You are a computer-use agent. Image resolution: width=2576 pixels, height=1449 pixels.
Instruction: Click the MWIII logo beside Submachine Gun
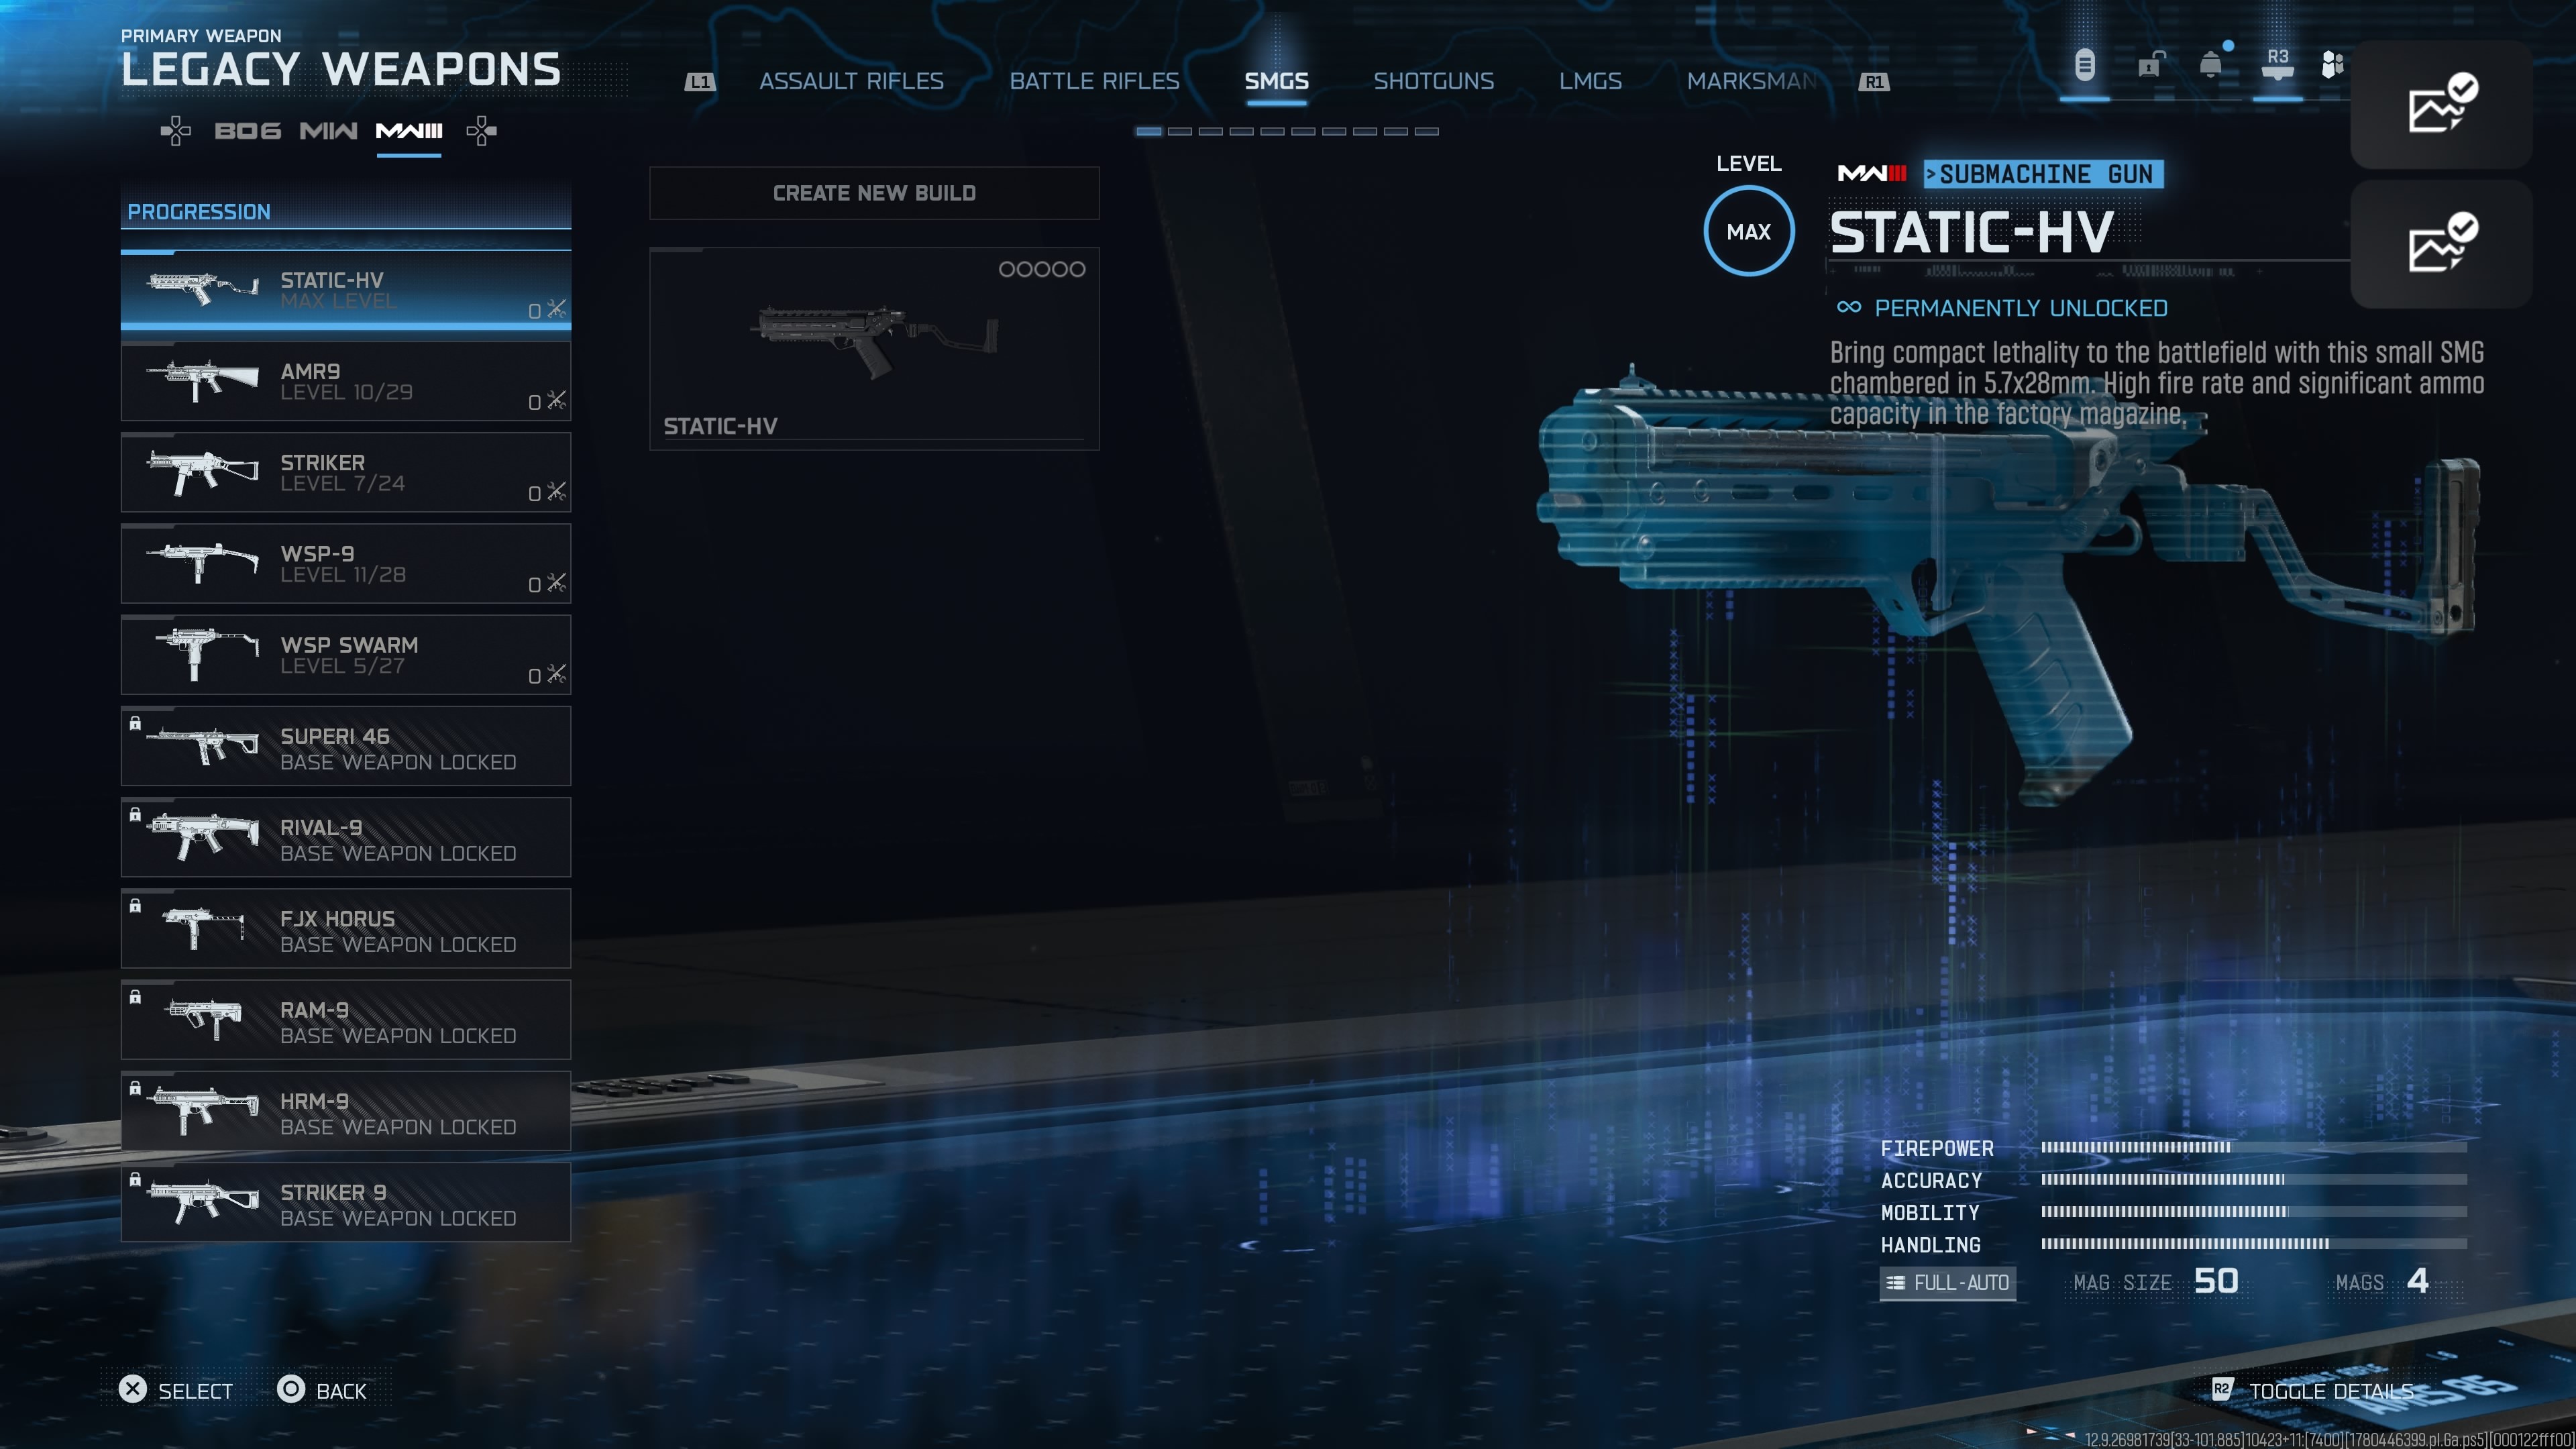tap(1872, 174)
